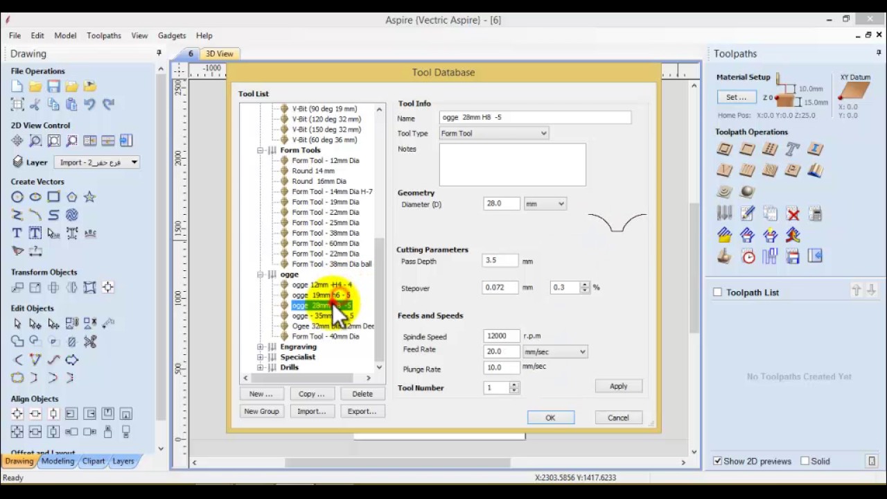
Task: Select the Draw Text 'T' tool
Action: [x=17, y=233]
